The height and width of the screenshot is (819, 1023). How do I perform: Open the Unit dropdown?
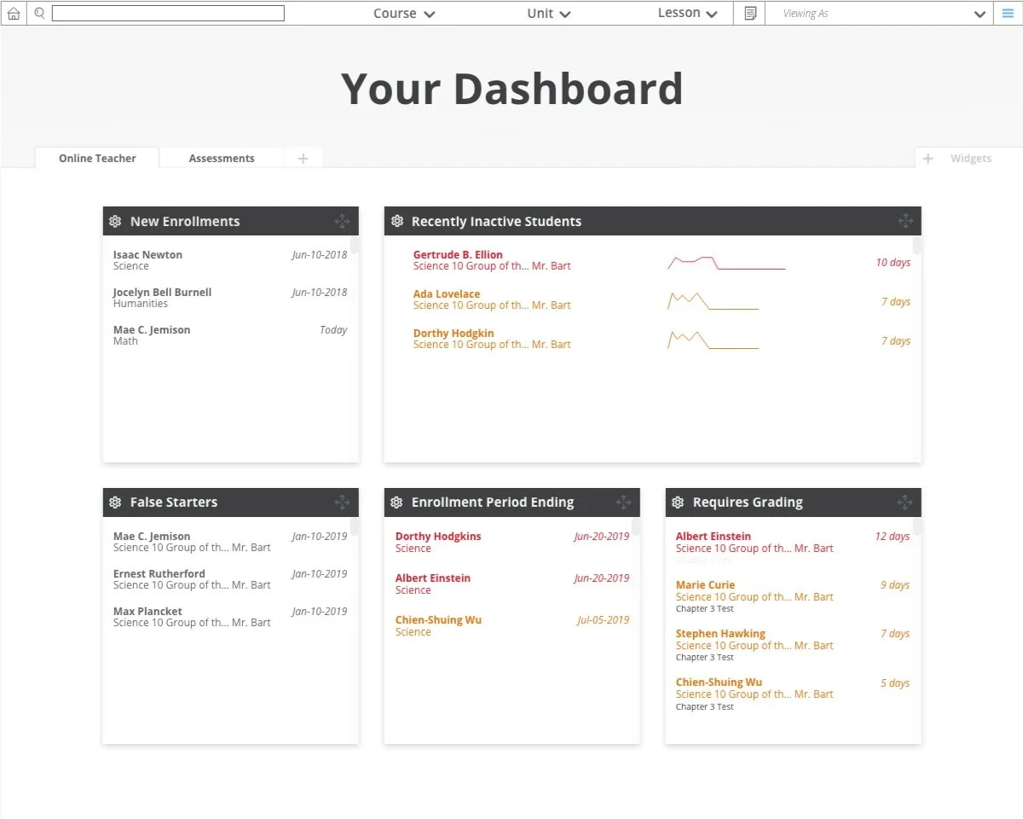[549, 14]
